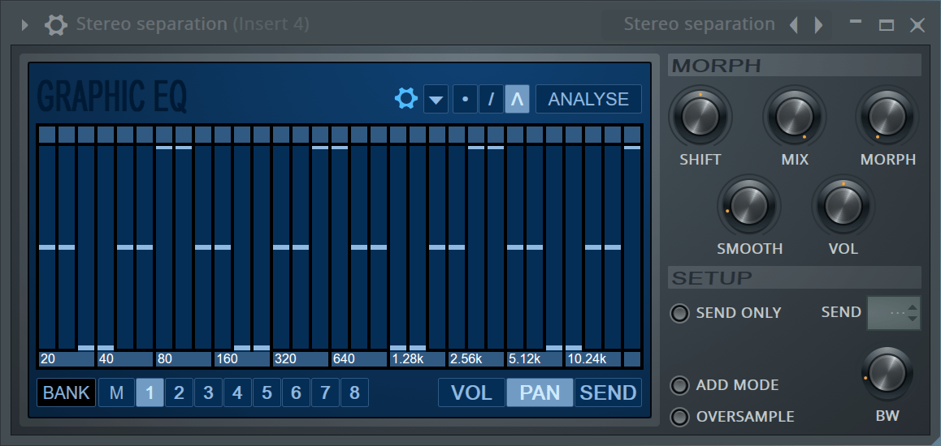The height and width of the screenshot is (446, 941).
Task: Click the ANALYSE button
Action: tap(588, 100)
